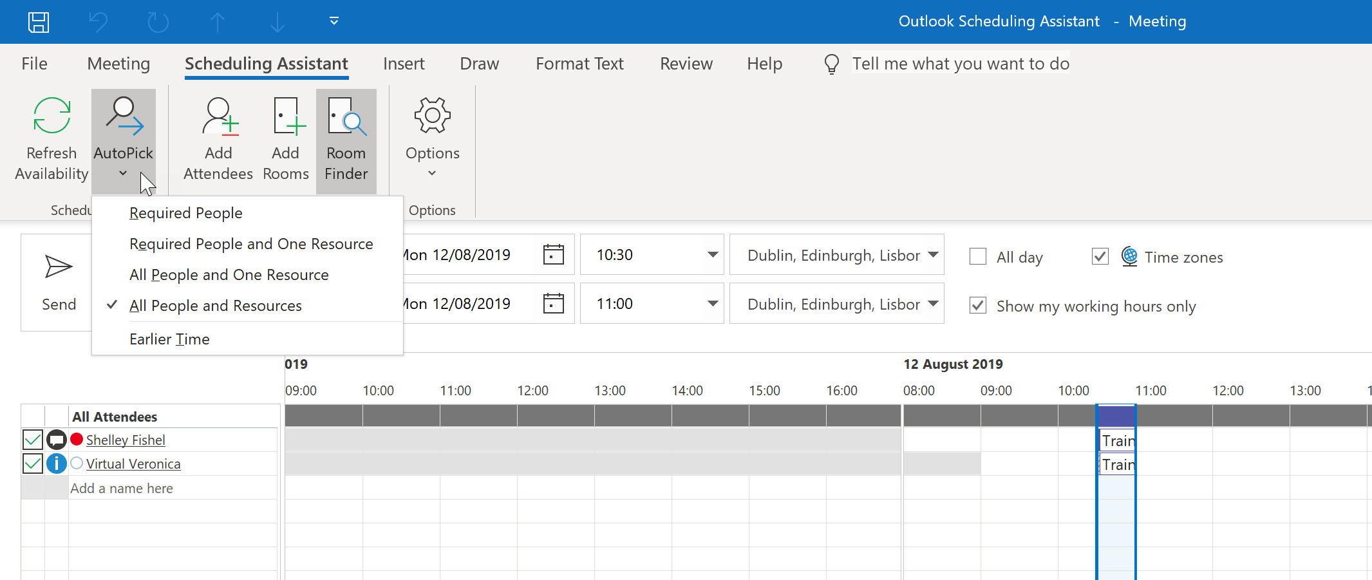Choose Earlier Time menu entry
The height and width of the screenshot is (580, 1372).
[248, 339]
